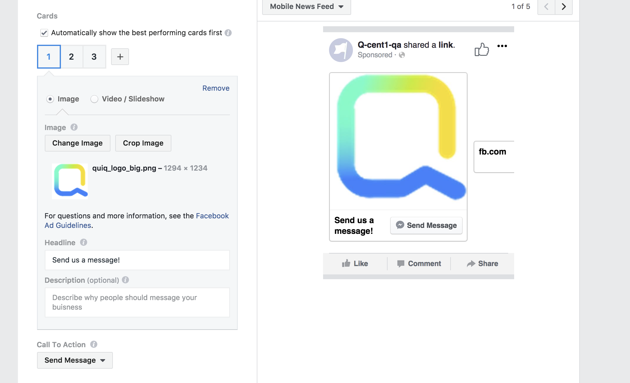630x383 pixels.
Task: Click the info icon beside Headline label
Action: coord(84,243)
